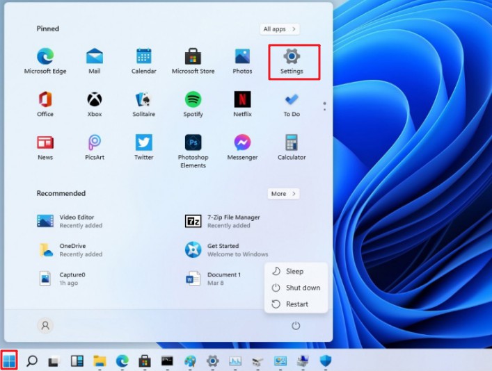Open File Explorer from the taskbar
The height and width of the screenshot is (371, 492).
tap(100, 361)
